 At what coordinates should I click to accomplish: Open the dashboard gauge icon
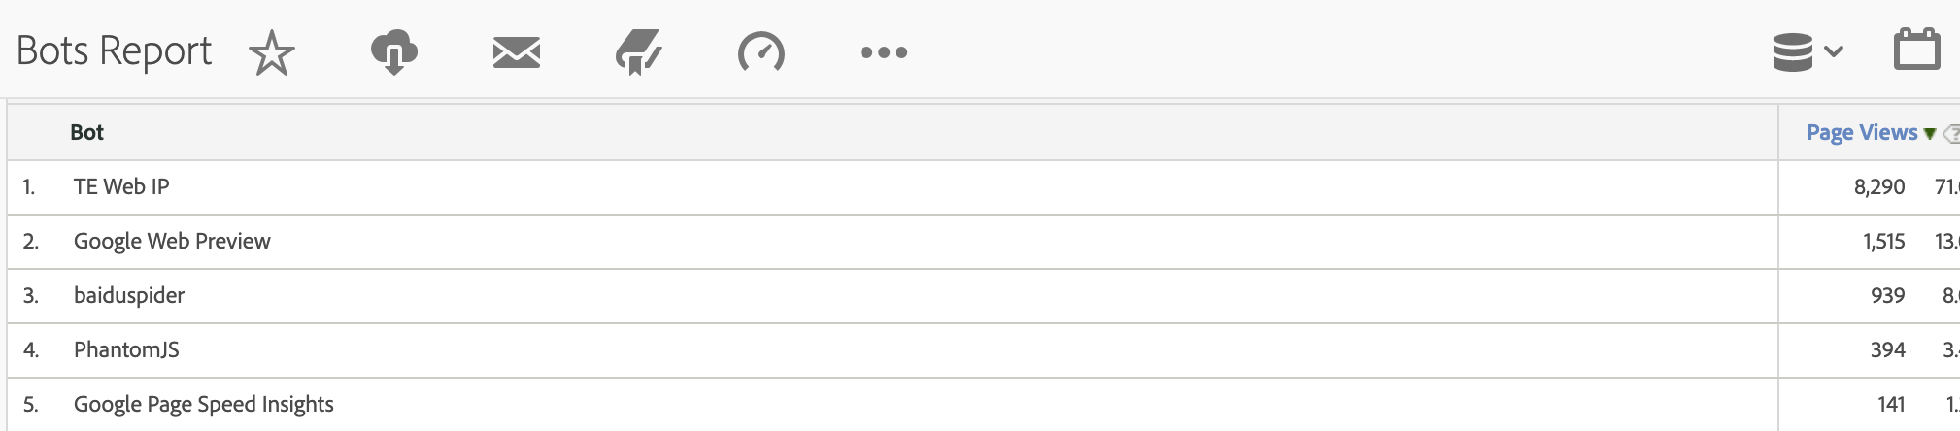pyautogui.click(x=761, y=52)
